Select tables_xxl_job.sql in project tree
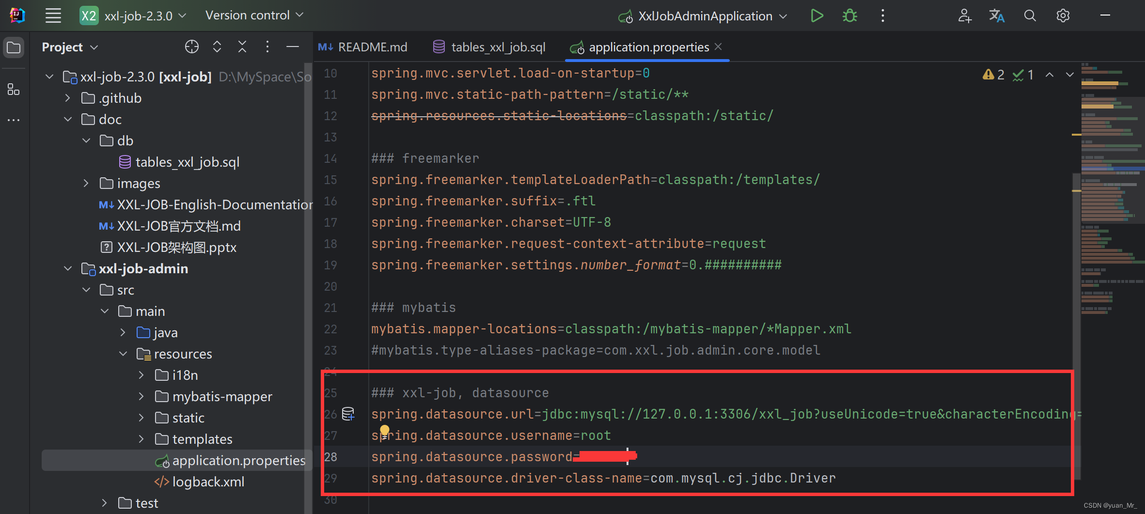This screenshot has width=1145, height=514. (x=179, y=162)
